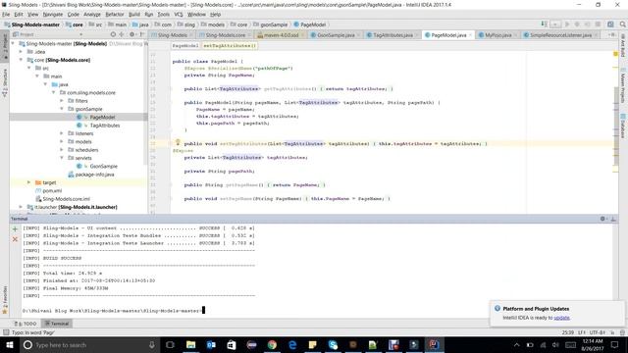628x353 pixels.
Task: Hide the Terminal panel using the hide icon
Action: point(613,219)
